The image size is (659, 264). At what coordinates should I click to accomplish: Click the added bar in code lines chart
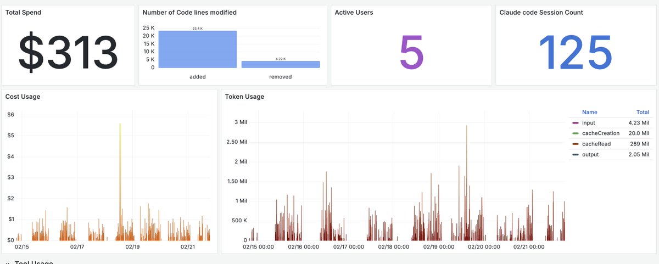[197, 49]
